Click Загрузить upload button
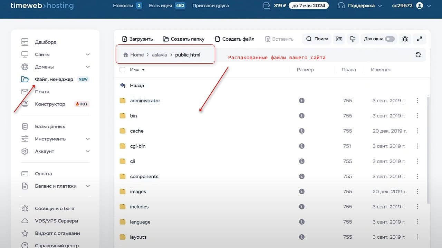The image size is (442, 248). pyautogui.click(x=137, y=39)
